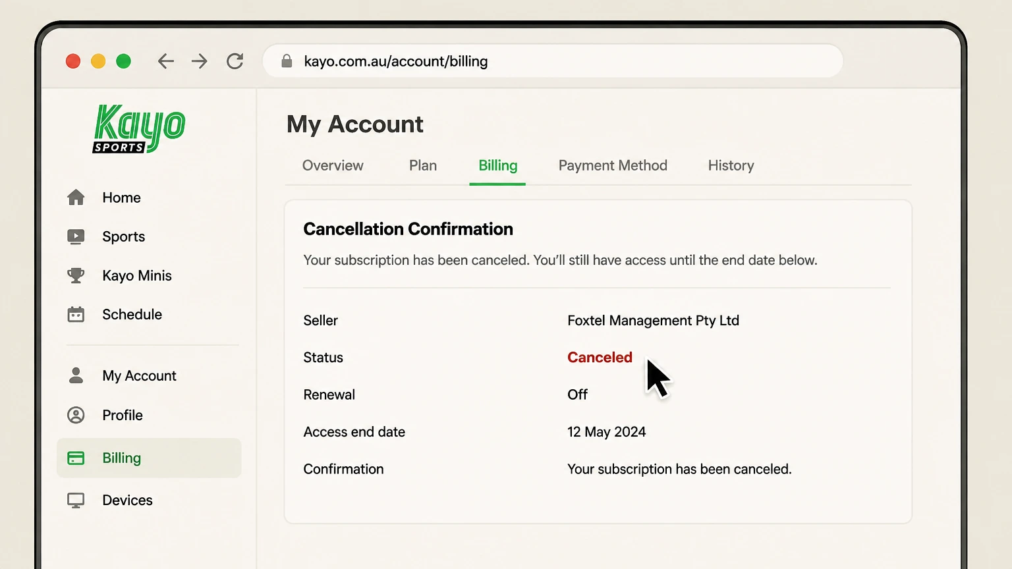Screen dimensions: 1012x569
Task: Click the Seller label
Action: 320,321
